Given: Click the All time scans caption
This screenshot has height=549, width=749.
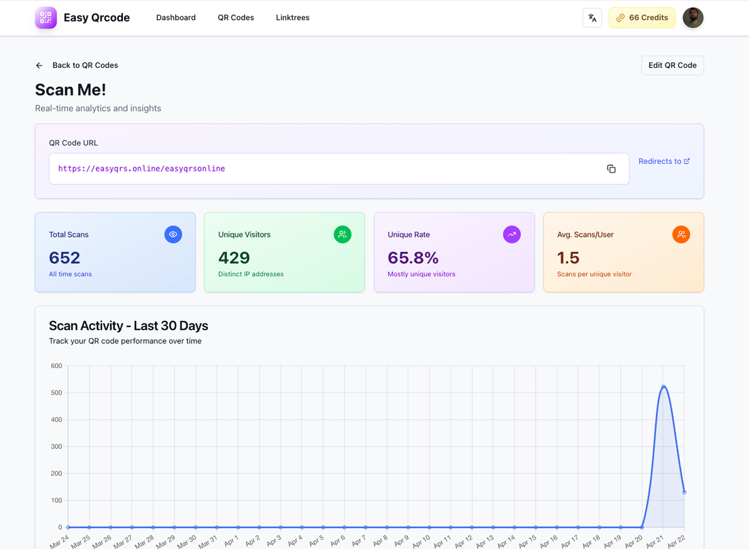Looking at the screenshot, I should point(70,274).
